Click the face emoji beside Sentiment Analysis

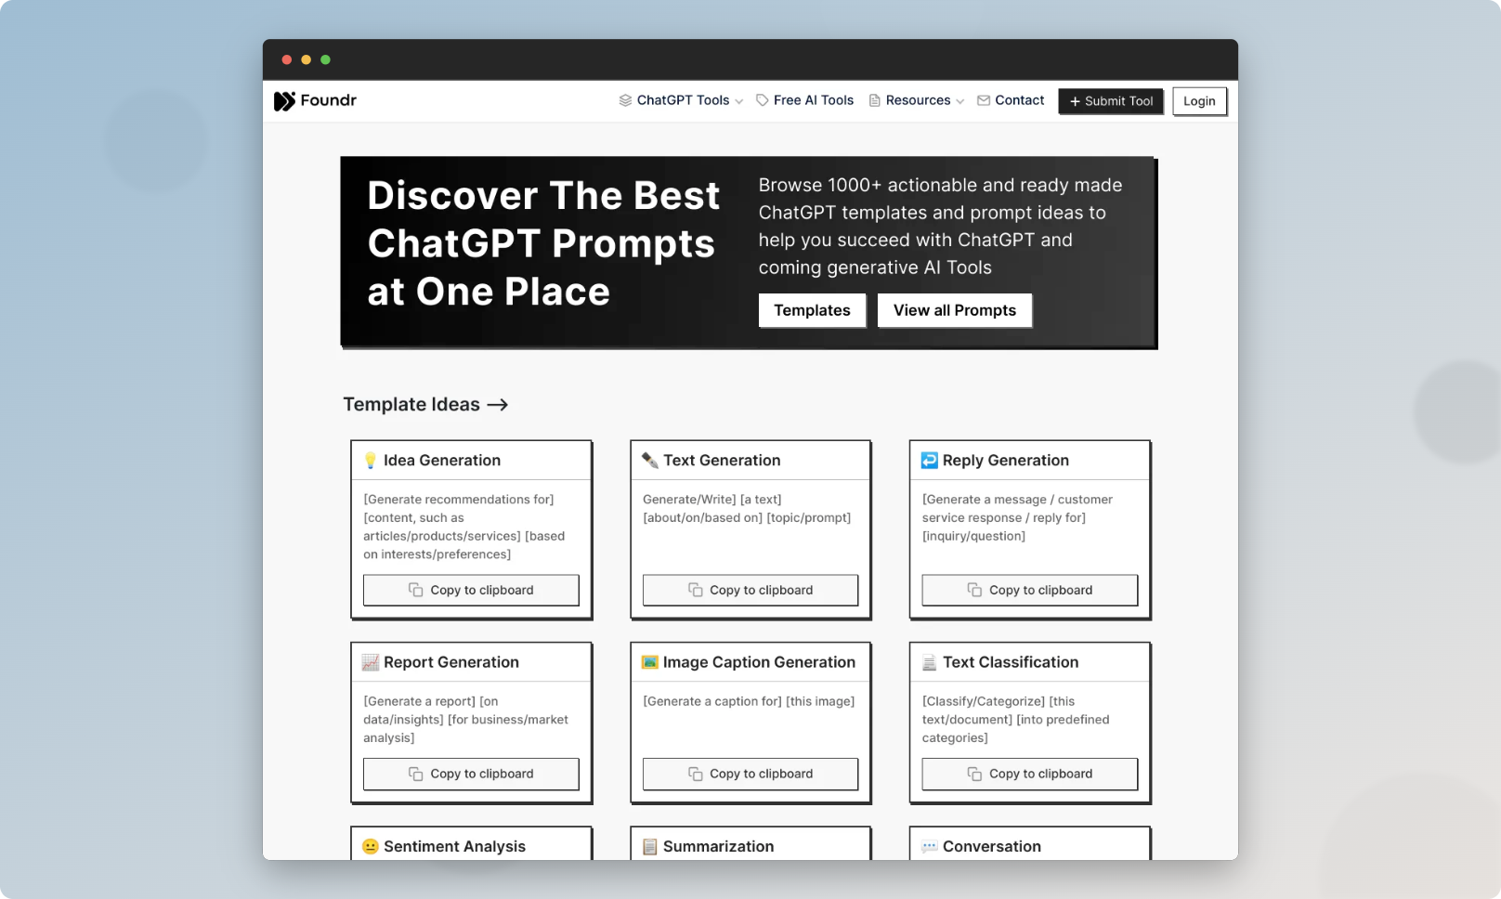[371, 846]
